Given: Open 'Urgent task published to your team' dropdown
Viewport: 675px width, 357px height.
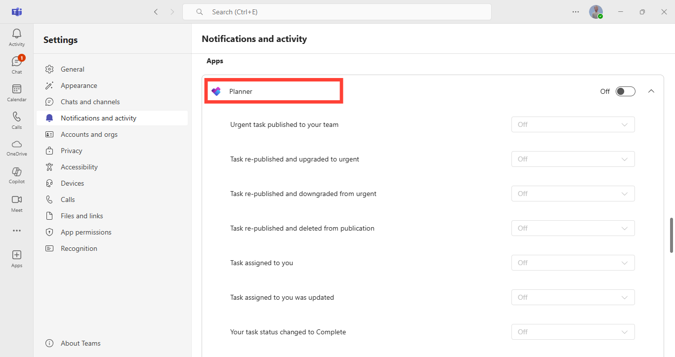Looking at the screenshot, I should coord(573,124).
